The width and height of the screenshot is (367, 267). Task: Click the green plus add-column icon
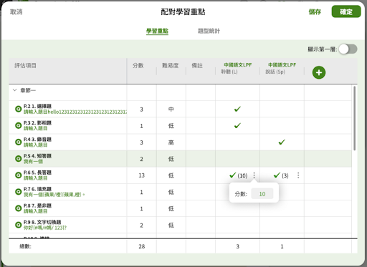(x=319, y=72)
